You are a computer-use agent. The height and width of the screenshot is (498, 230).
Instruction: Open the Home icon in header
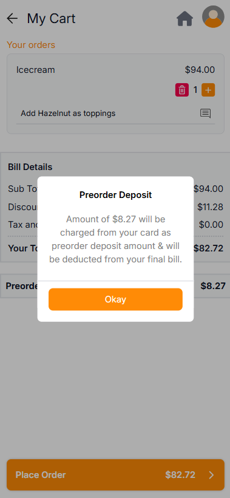[184, 18]
